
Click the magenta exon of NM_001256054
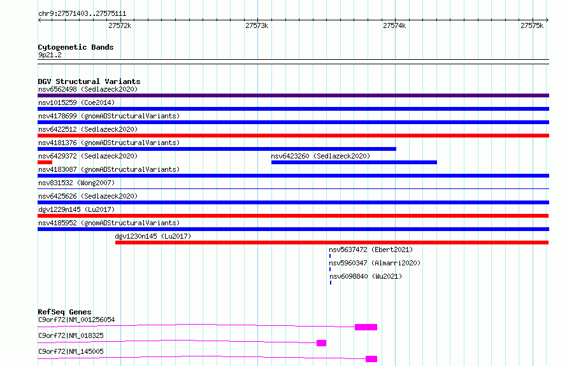pos(366,327)
